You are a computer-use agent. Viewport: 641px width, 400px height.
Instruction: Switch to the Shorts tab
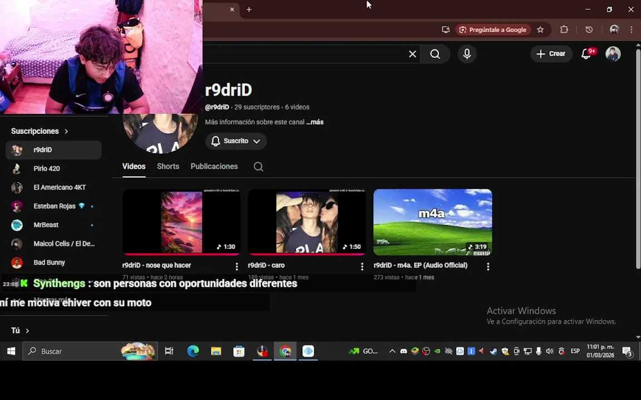click(168, 167)
